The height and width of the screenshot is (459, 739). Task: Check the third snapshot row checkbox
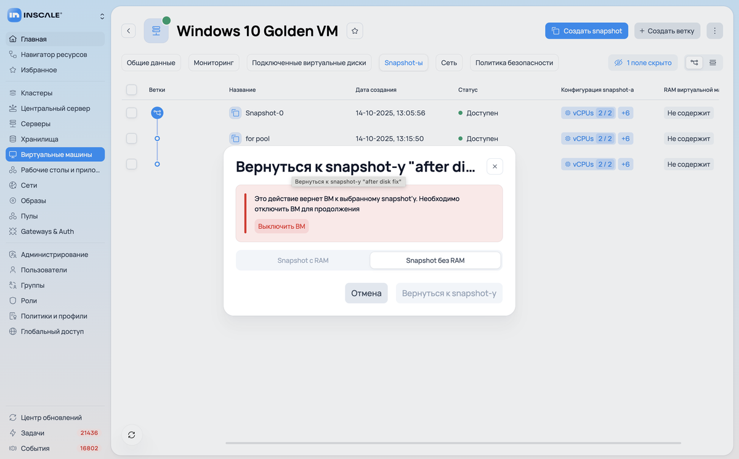click(131, 164)
